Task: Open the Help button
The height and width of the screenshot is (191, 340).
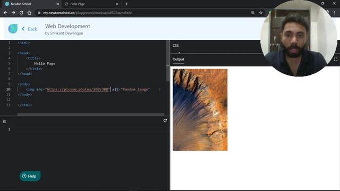Action: pyautogui.click(x=30, y=176)
